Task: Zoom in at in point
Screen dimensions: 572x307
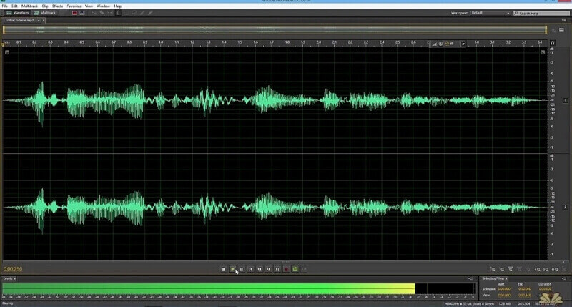Action: [x=538, y=269]
